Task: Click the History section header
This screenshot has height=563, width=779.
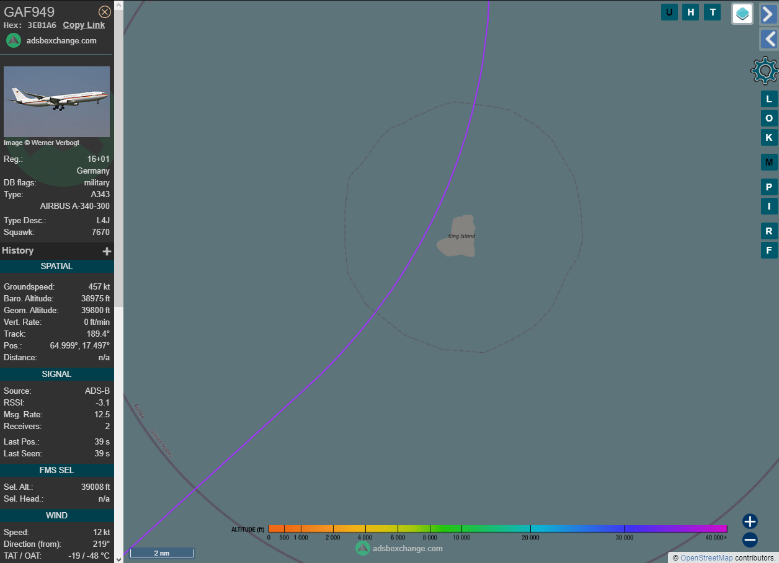Action: [57, 250]
